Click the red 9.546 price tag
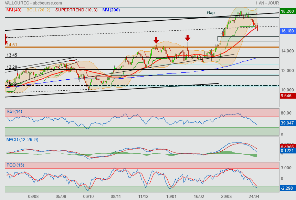The width and height of the screenshot is (296, 200). pyautogui.click(x=287, y=96)
